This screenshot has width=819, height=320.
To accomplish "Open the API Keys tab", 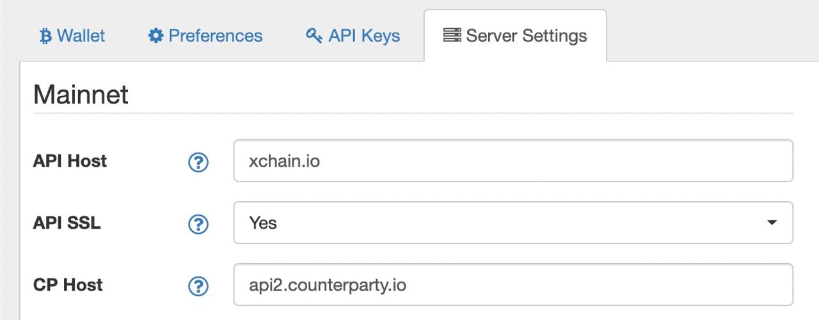I will (353, 36).
